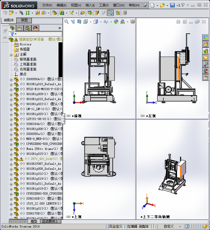Switch to the 模型 model tab
Screen dimensions: 210x230
coord(34,221)
